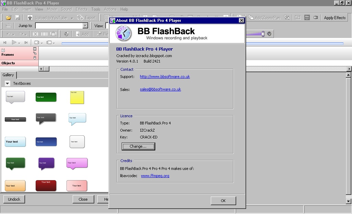Click the Apply Effects button
Screen dimensions: 352x214
pos(335,18)
